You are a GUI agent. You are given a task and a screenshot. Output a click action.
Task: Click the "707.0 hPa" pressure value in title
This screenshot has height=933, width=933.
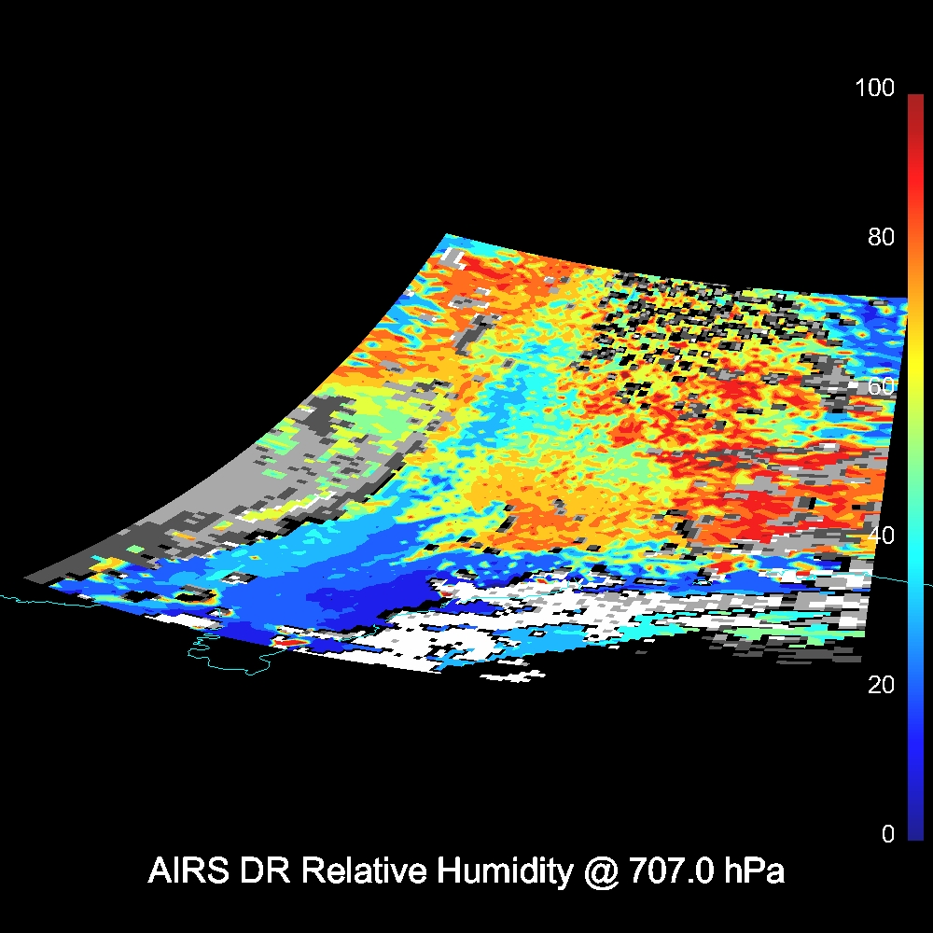click(706, 871)
